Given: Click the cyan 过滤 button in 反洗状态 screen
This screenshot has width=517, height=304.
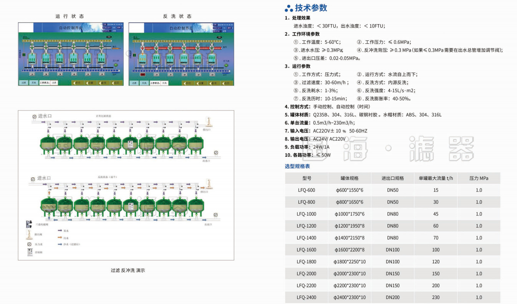Looking at the screenshot, I should point(134,83).
